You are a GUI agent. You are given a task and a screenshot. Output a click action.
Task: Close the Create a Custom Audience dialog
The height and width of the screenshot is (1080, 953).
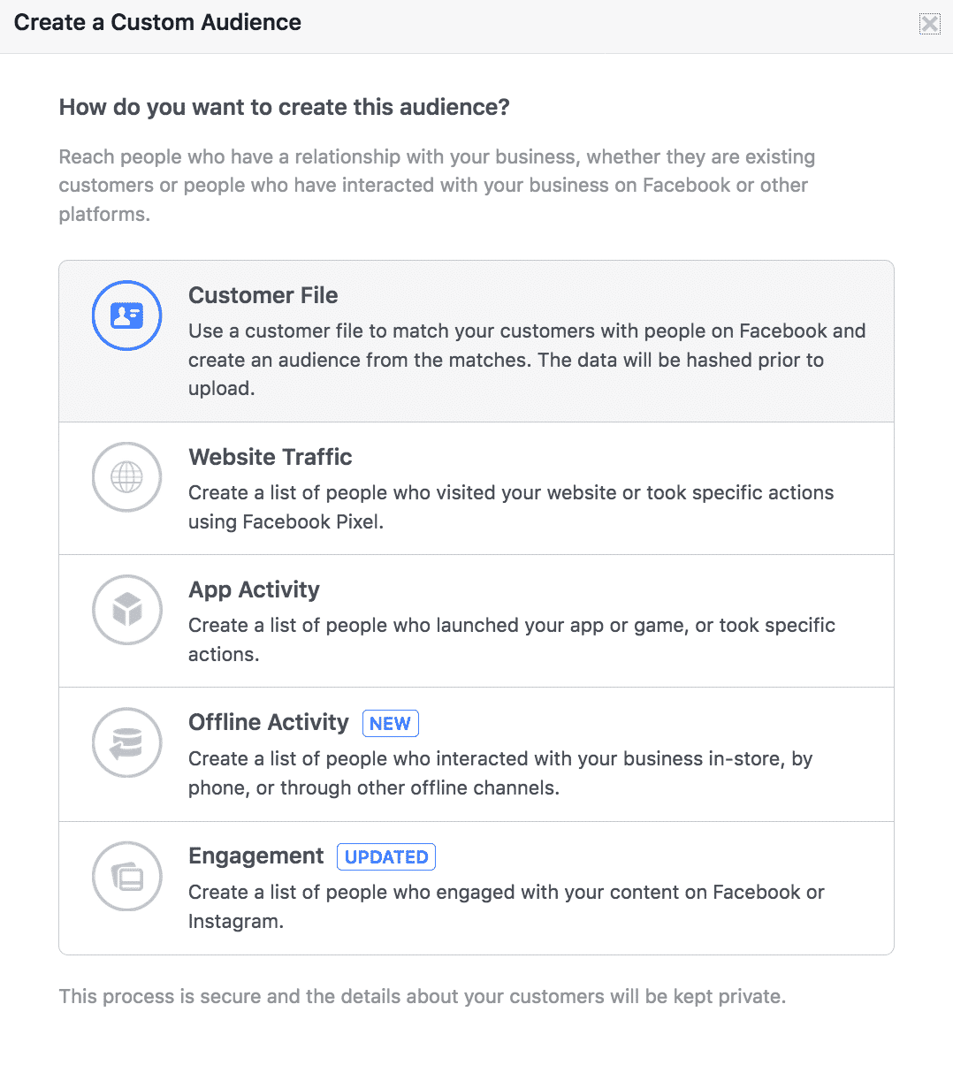pos(930,24)
